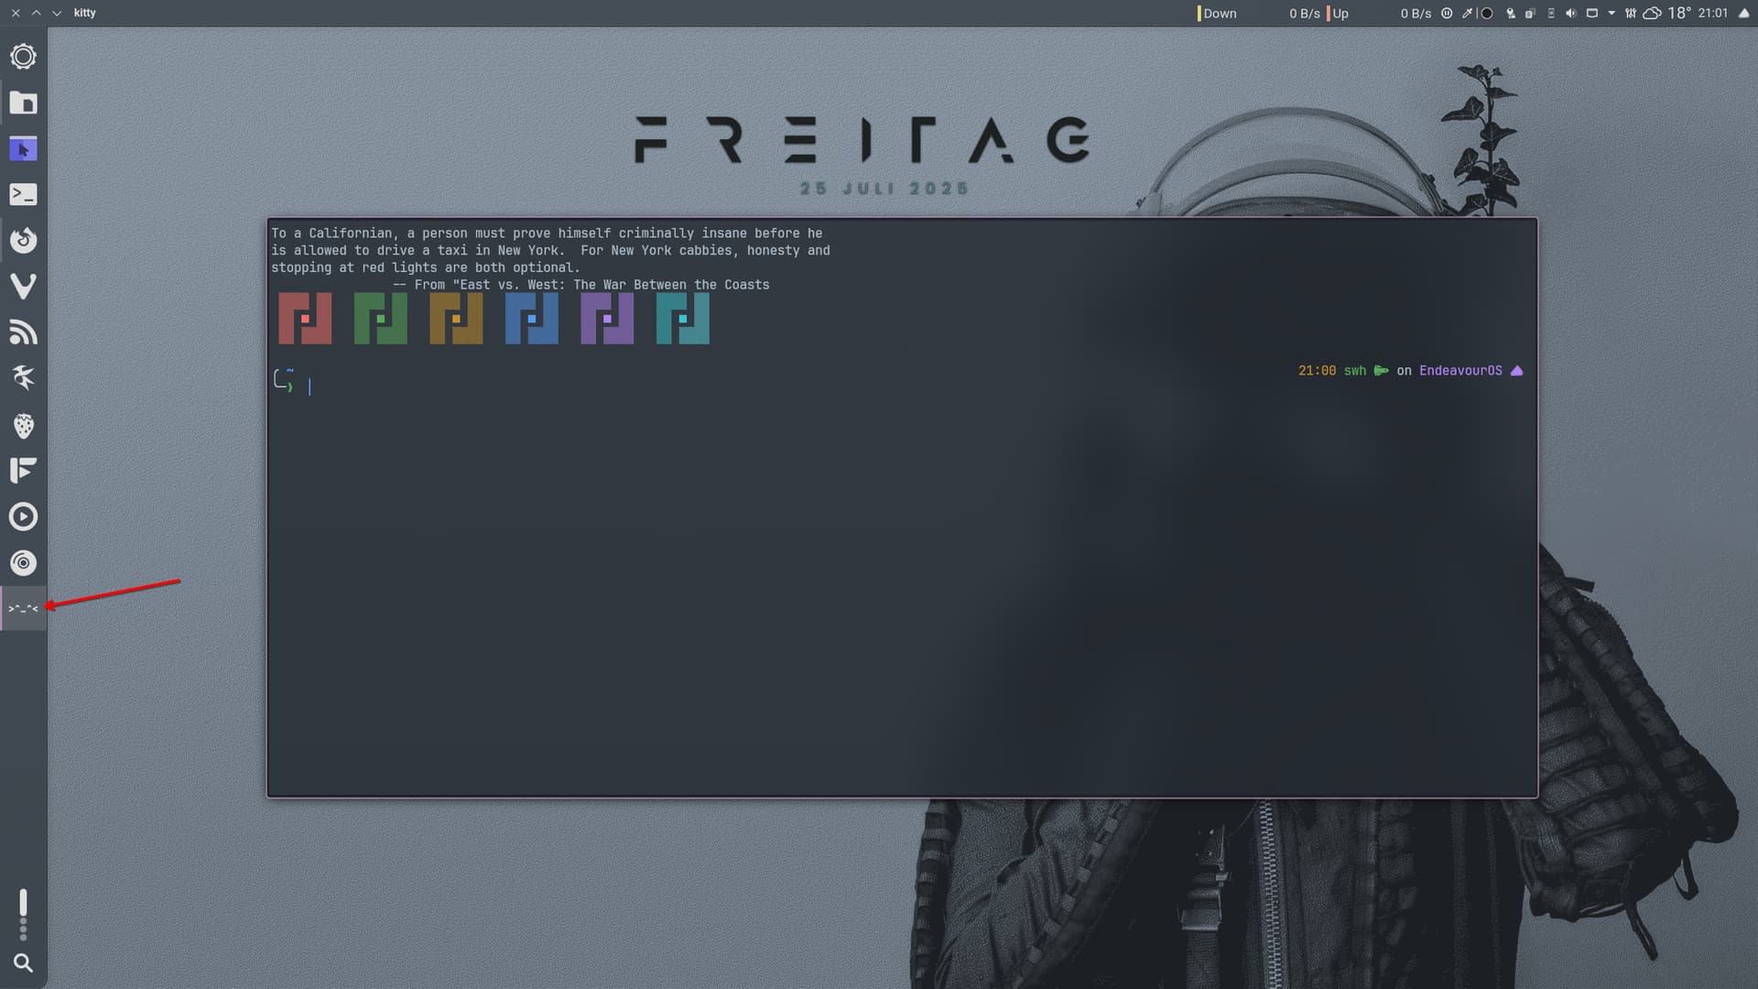Image resolution: width=1758 pixels, height=989 pixels.
Task: Click the Down network speed widget
Action: click(1259, 13)
